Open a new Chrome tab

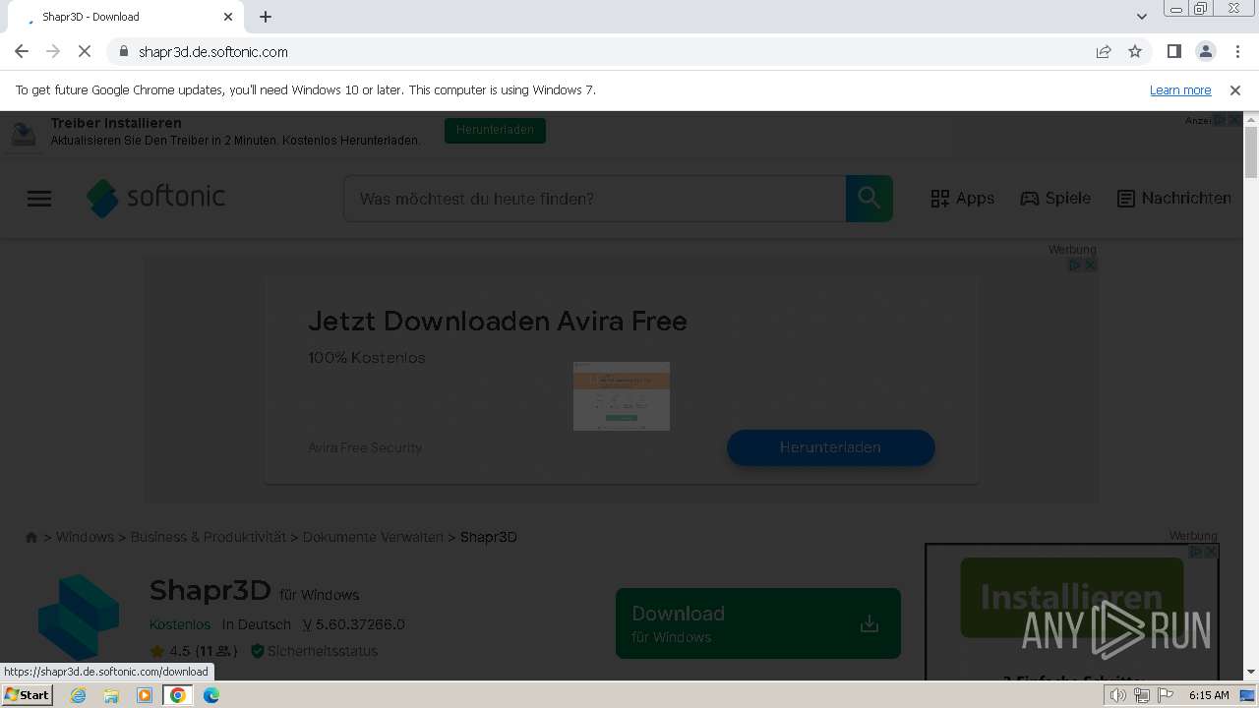(266, 17)
